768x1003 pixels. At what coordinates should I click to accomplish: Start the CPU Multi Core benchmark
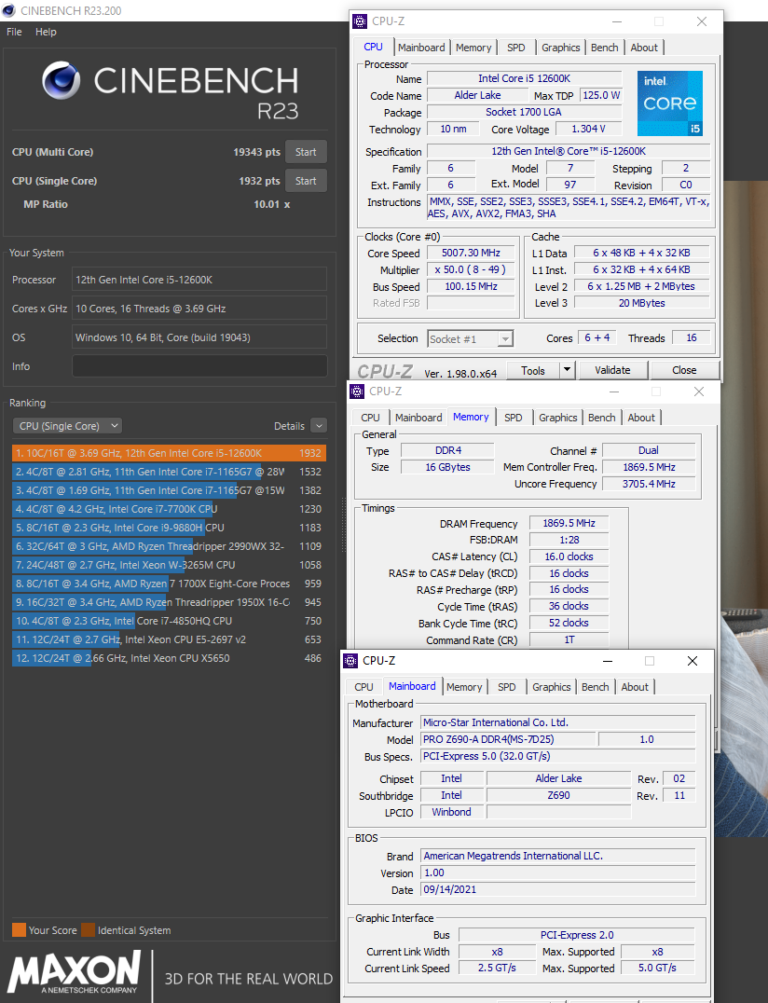(306, 152)
